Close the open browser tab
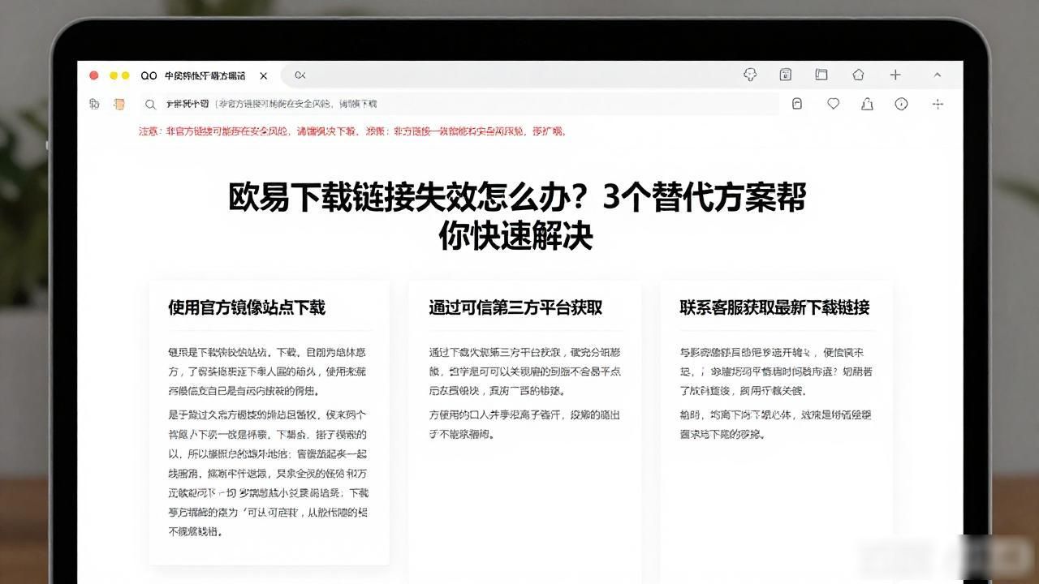This screenshot has width=1039, height=584. pos(264,75)
